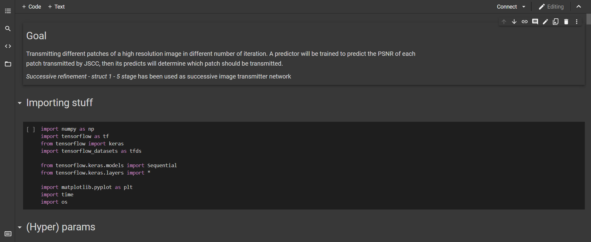The height and width of the screenshot is (242, 591).
Task: Collapse the (Hyper) params section
Action: pos(20,227)
